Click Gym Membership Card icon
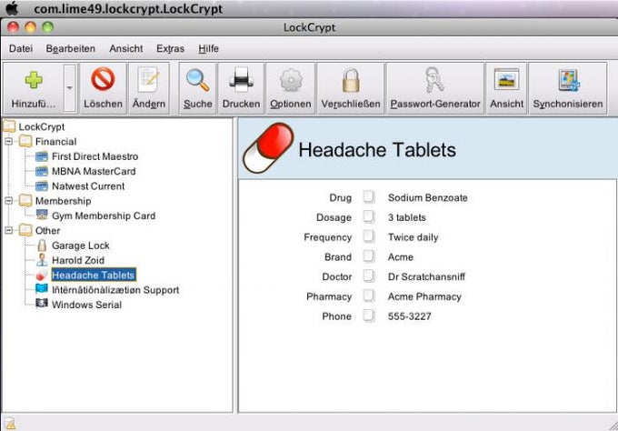The width and height of the screenshot is (618, 431). tap(42, 215)
